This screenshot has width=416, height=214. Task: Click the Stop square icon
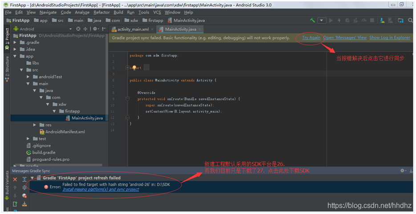(372, 20)
